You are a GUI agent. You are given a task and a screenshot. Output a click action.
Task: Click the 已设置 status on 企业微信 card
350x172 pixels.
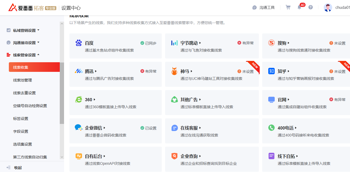click(x=148, y=128)
